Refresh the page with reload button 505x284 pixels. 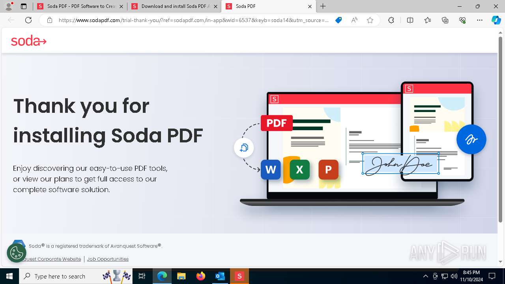click(28, 20)
